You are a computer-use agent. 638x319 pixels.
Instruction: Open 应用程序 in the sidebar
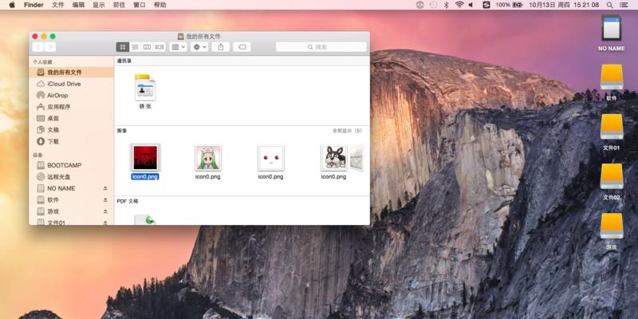[72, 107]
